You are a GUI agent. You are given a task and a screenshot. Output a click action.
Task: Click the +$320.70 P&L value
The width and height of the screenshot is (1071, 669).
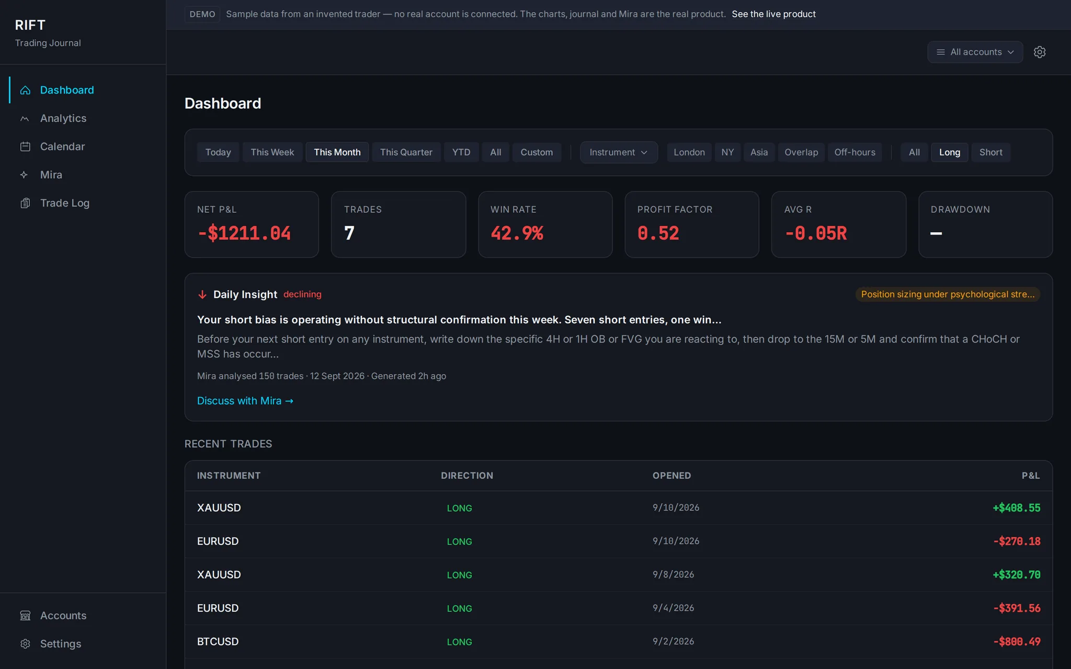1017,575
